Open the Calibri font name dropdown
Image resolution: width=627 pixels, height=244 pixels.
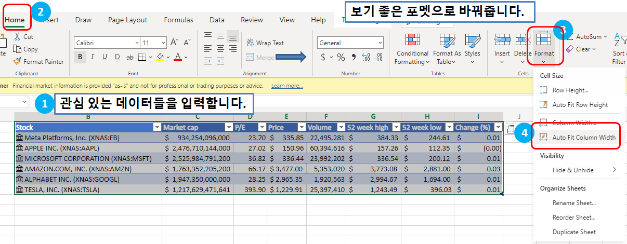137,43
